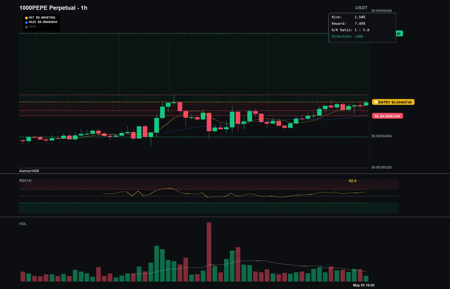450x289 pixels.
Task: Click the $0.00450440 price axis label
Action: point(382,11)
